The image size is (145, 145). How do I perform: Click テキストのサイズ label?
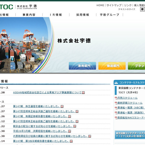coord(127,9)
